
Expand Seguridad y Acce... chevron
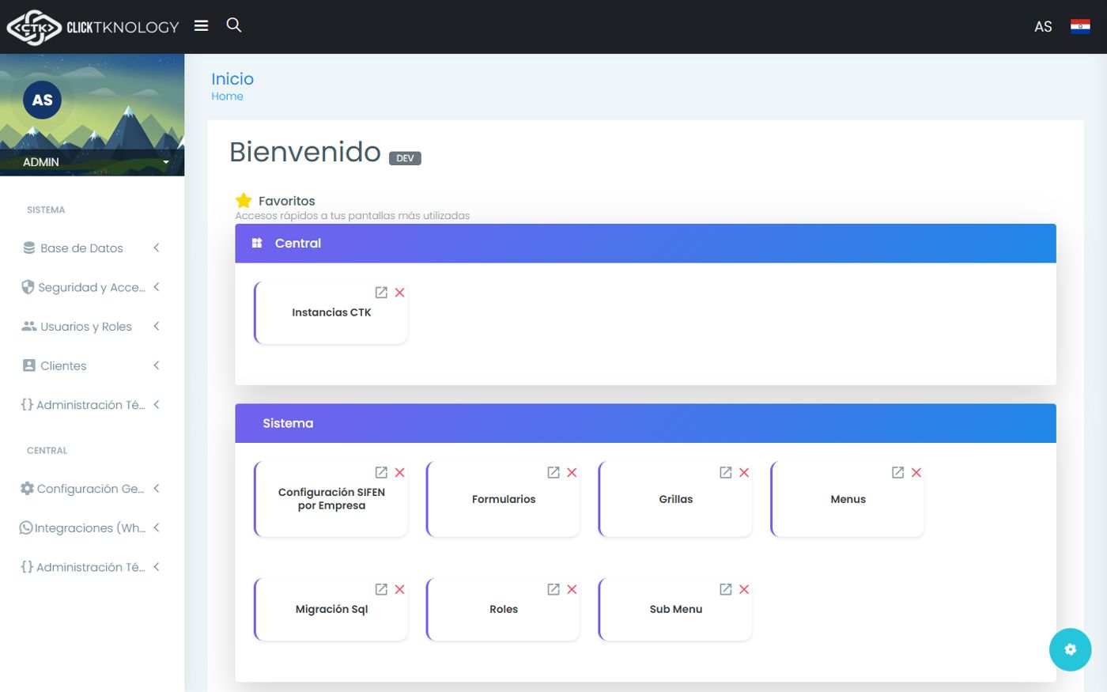click(x=157, y=287)
